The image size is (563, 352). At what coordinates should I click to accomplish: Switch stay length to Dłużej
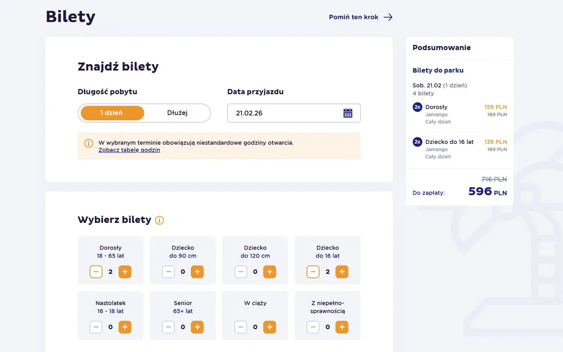click(x=177, y=113)
